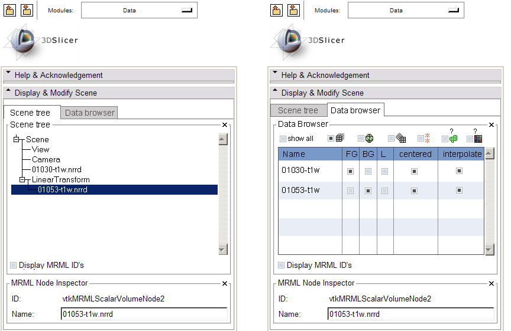
Task: Close the Data Browser frame with X
Action: 491,125
